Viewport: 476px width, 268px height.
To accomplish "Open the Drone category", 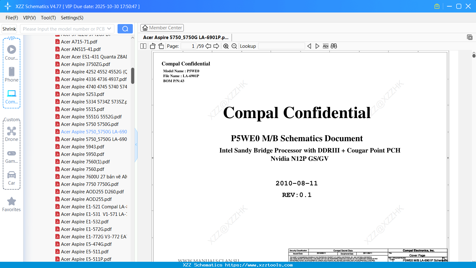I will (x=12, y=134).
